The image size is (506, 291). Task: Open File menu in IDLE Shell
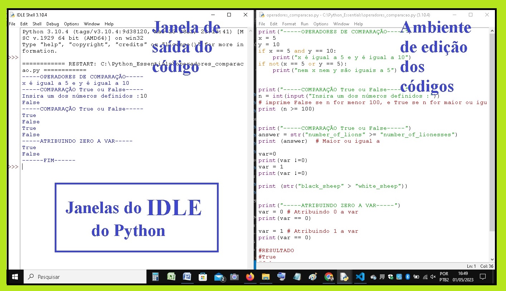coord(12,24)
